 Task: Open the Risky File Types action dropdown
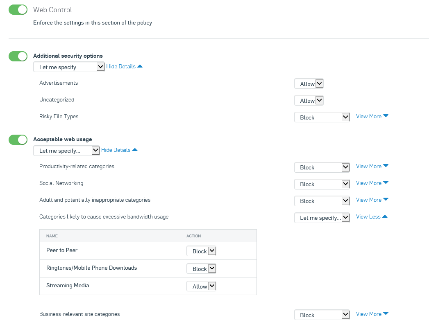(x=322, y=117)
